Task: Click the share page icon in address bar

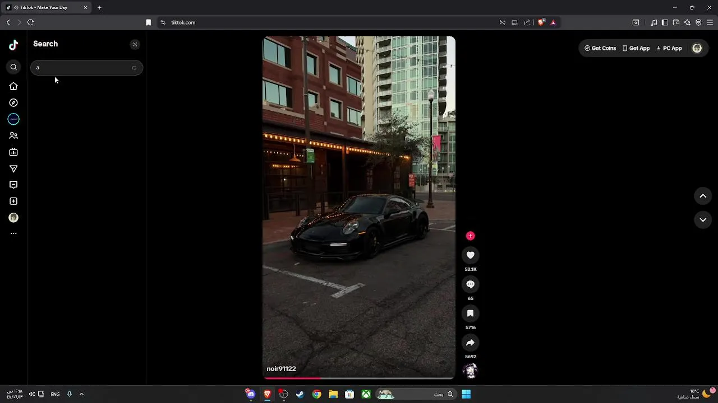Action: point(527,22)
